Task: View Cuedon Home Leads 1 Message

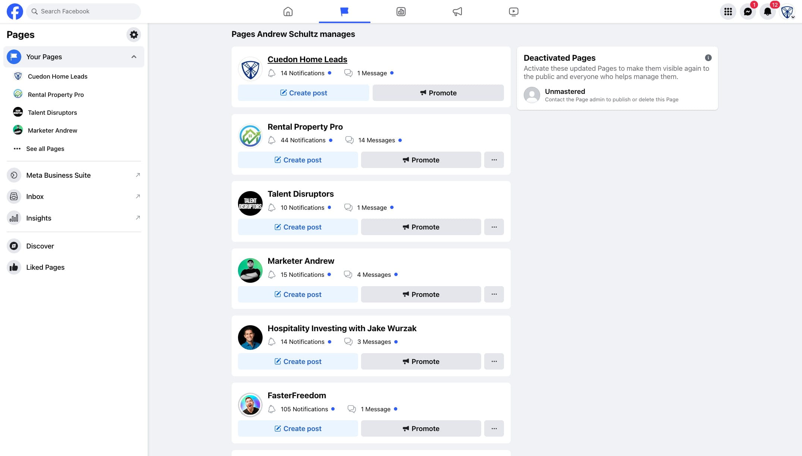Action: point(369,73)
